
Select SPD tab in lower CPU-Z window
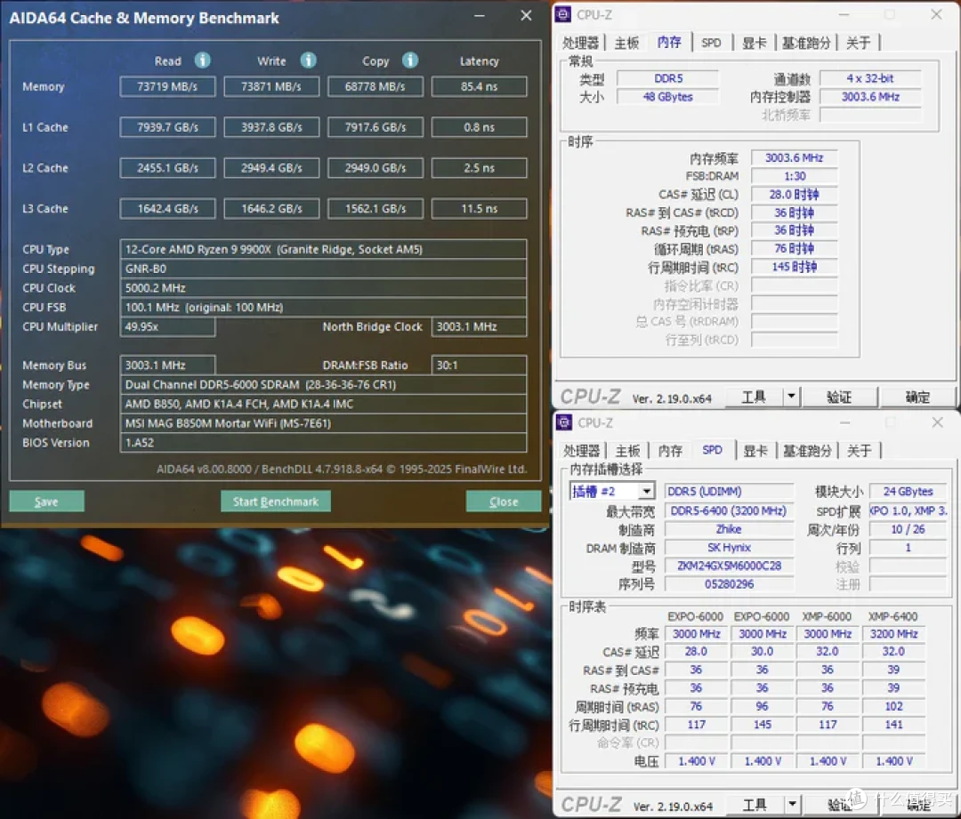coord(712,450)
